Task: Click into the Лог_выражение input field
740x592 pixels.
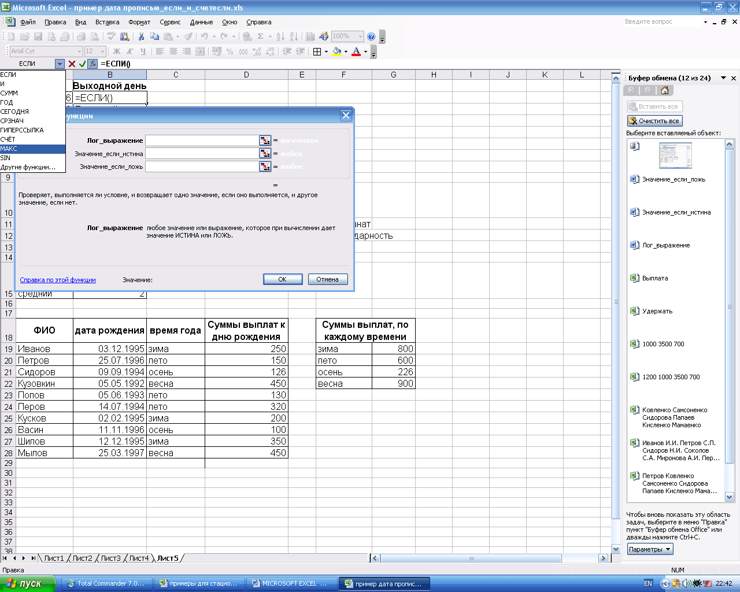Action: [x=202, y=140]
